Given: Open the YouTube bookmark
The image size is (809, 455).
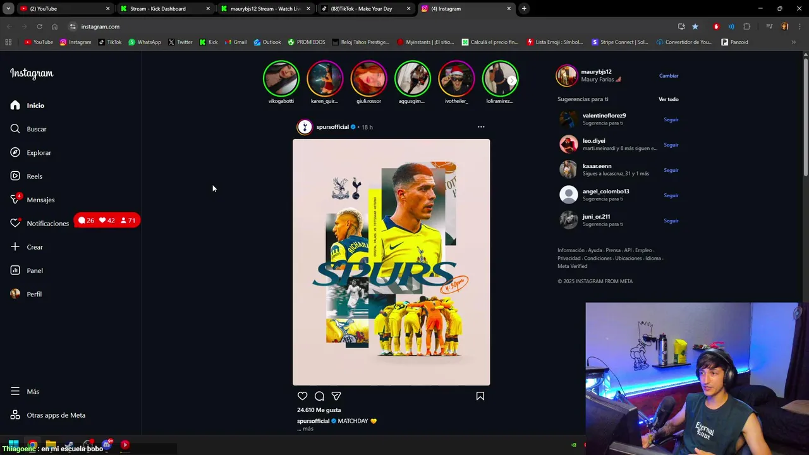Looking at the screenshot, I should click(x=39, y=42).
